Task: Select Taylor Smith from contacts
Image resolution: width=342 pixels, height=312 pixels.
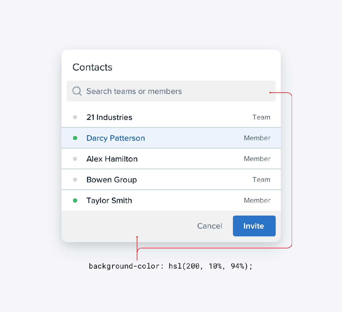Action: (109, 200)
